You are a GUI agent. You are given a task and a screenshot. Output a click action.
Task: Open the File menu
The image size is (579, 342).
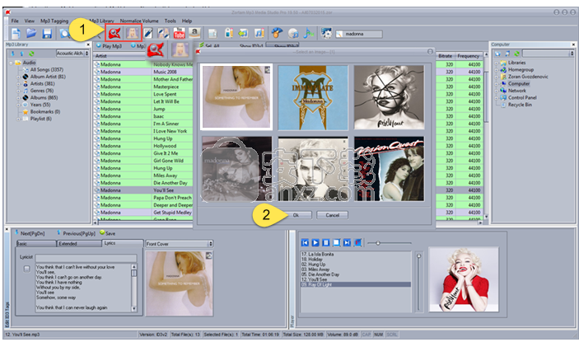point(15,21)
